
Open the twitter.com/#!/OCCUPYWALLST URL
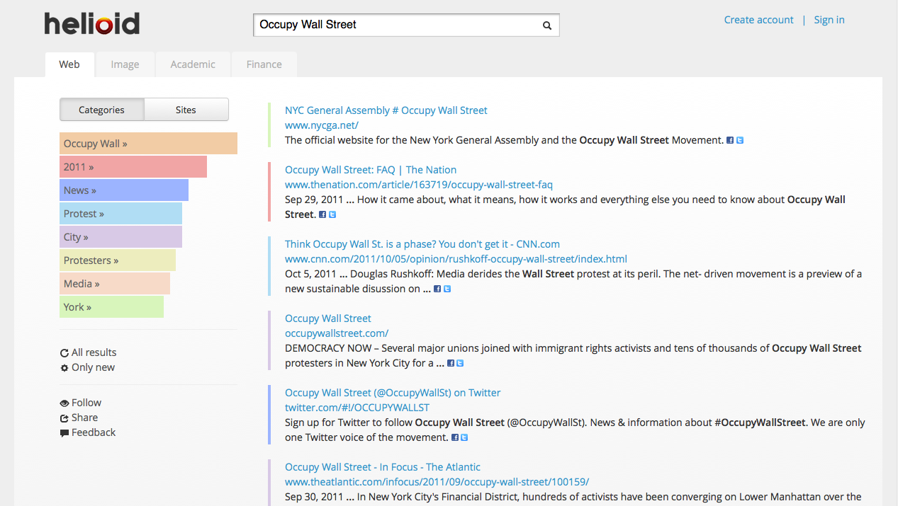click(x=357, y=408)
